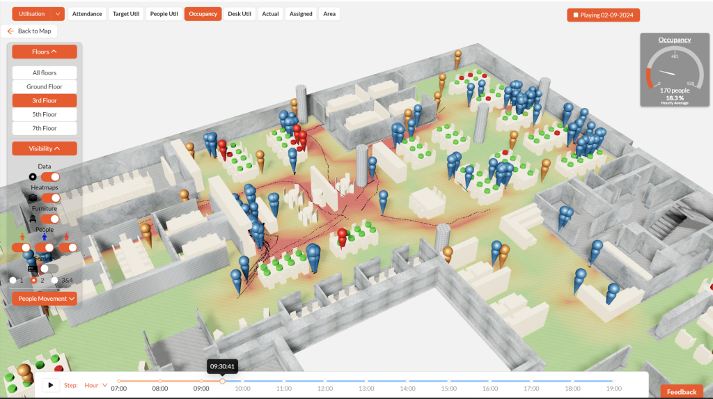Select the 3&4 radio option
This screenshot has height=399, width=713.
(x=54, y=280)
